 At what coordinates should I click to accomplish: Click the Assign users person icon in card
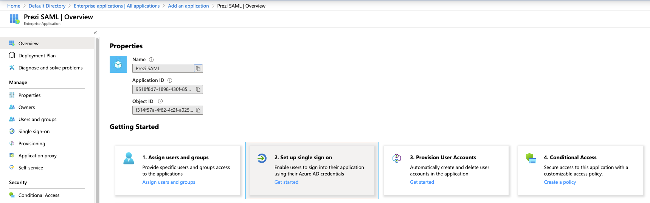(x=129, y=158)
